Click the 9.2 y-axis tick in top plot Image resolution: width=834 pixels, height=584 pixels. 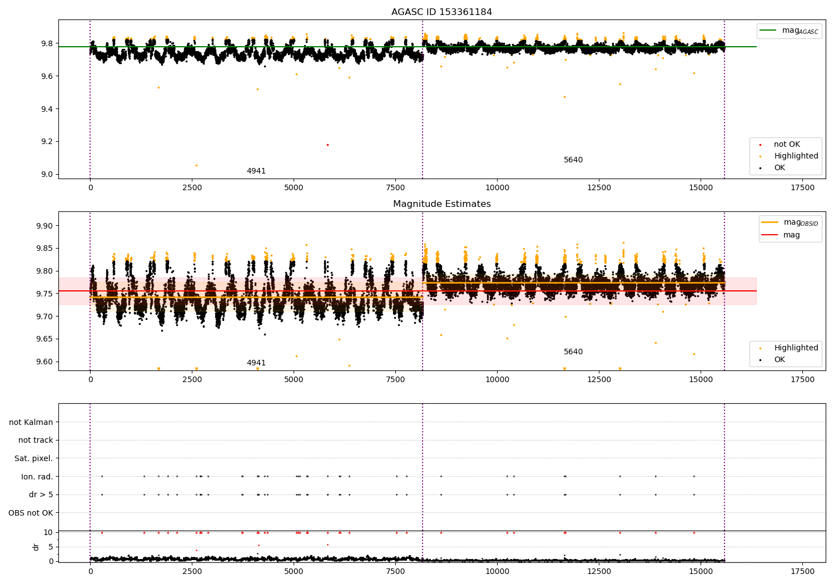point(47,142)
